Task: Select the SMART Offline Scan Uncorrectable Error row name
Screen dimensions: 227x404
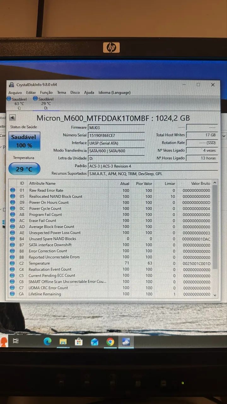Action: pyautogui.click(x=67, y=282)
